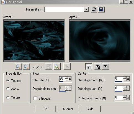This screenshot has height=114, width=134.
Task: Click the fit preview to window icon
Action: click(49, 67)
